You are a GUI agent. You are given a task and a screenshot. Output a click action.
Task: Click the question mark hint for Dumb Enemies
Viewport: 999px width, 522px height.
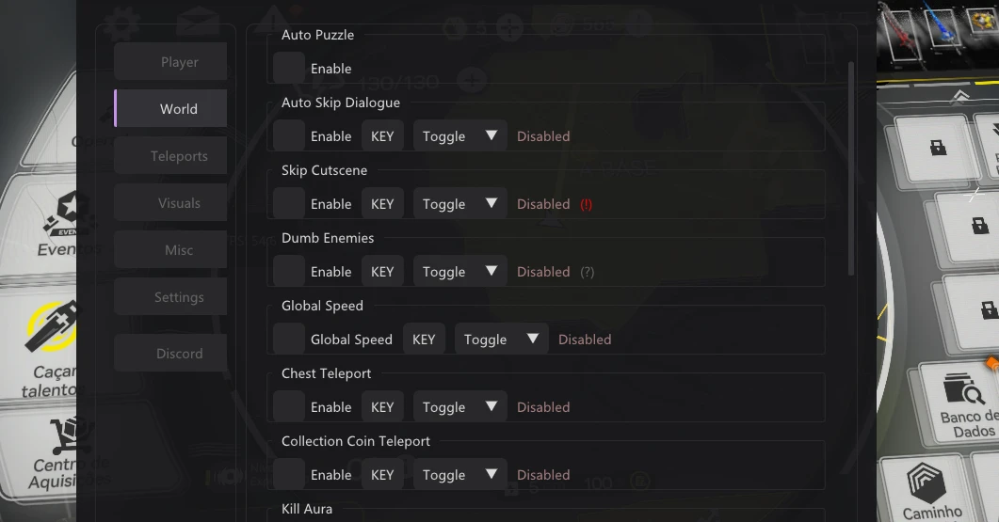click(x=587, y=272)
